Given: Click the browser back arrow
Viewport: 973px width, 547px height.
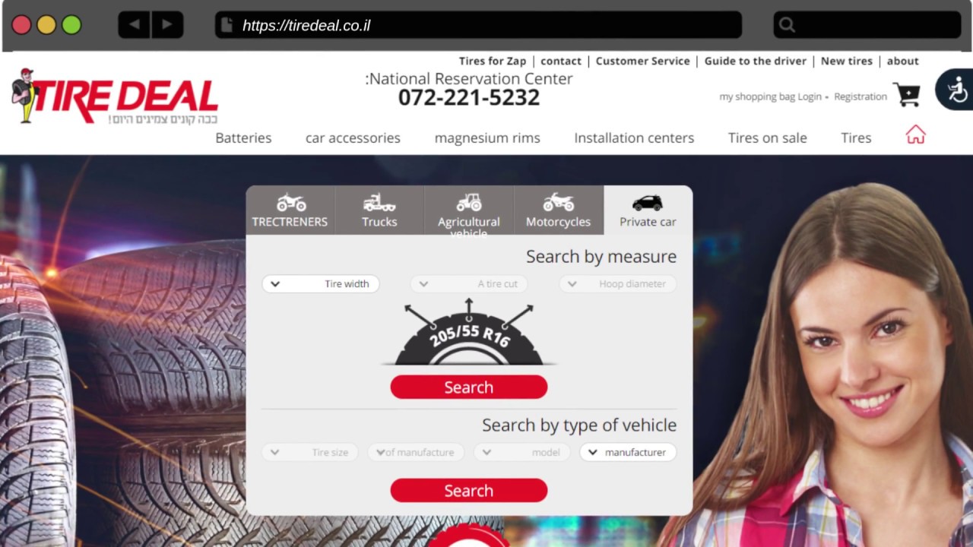Looking at the screenshot, I should [x=134, y=25].
